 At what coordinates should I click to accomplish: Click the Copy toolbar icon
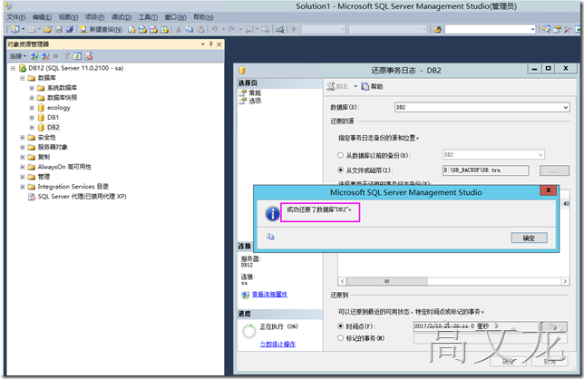point(190,29)
